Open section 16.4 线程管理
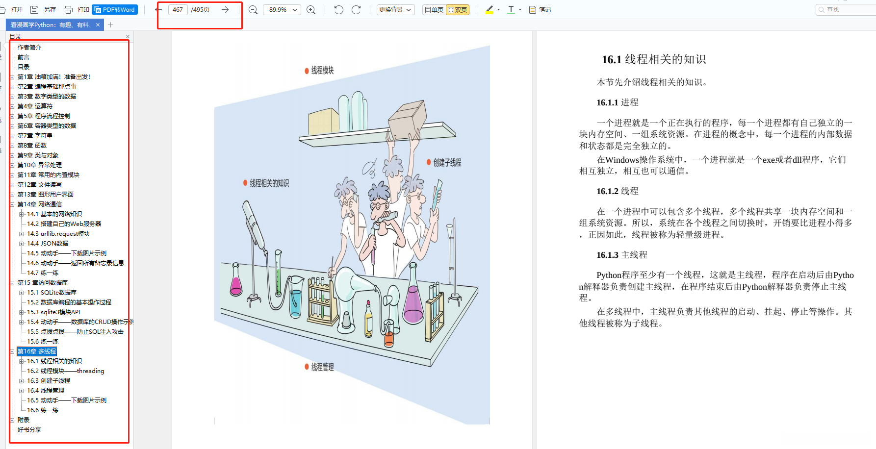 point(46,391)
